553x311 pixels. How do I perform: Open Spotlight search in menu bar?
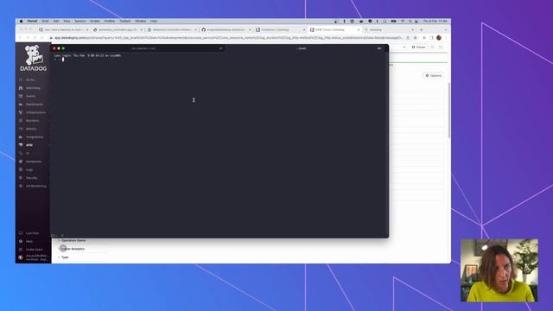click(410, 21)
